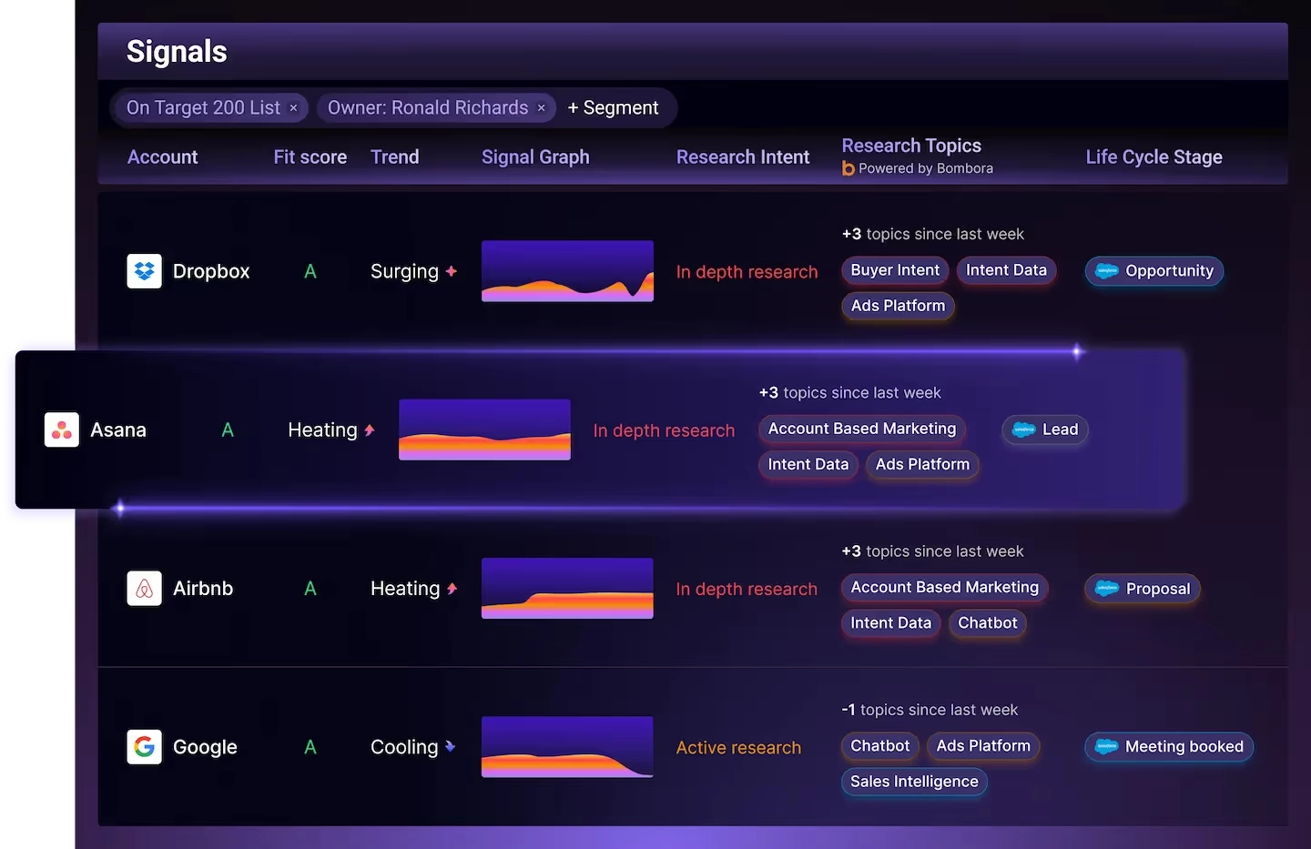
Task: Click Asana's Ads Platform tag
Action: pos(922,464)
